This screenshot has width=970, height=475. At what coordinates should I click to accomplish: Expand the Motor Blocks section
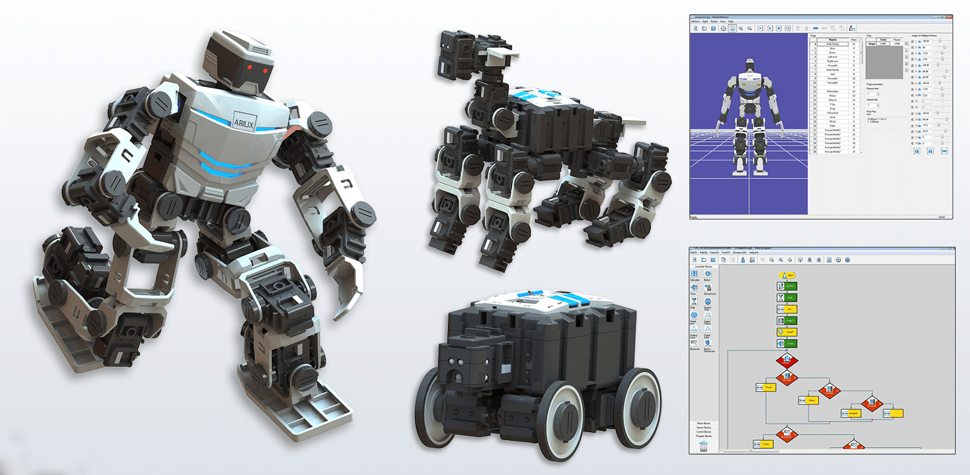[x=703, y=423]
